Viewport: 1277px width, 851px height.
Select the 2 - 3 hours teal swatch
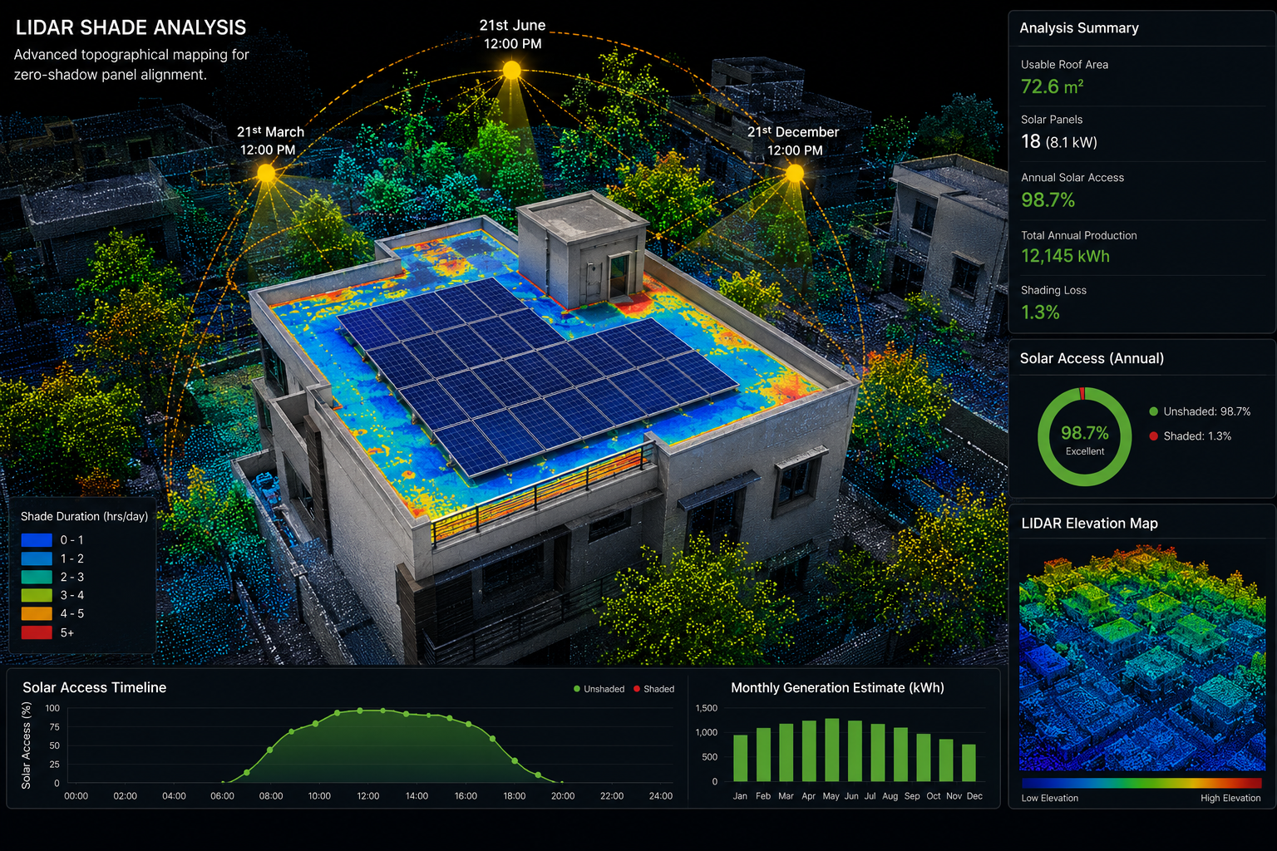(x=37, y=577)
